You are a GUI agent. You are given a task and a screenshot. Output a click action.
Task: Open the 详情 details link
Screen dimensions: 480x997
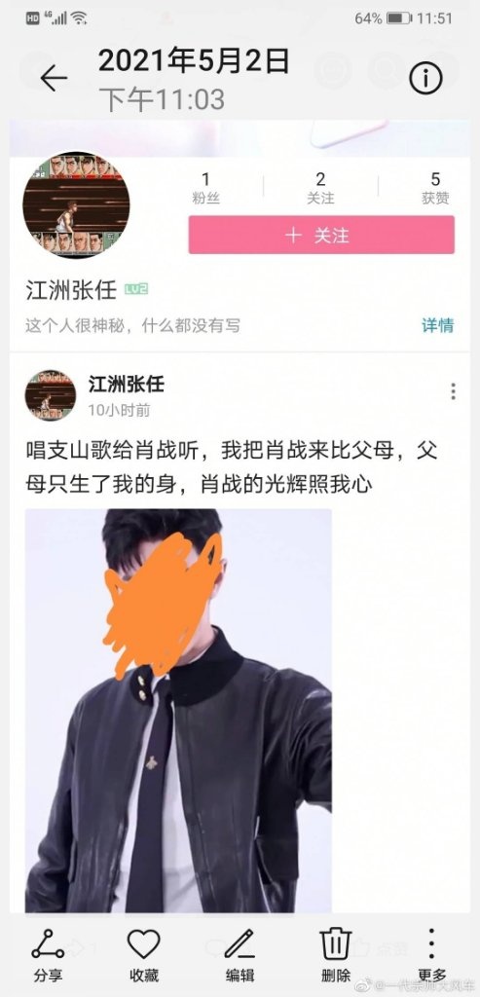click(437, 325)
